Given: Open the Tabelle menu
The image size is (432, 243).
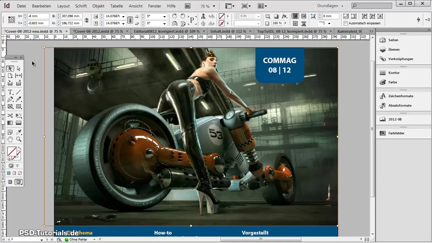Looking at the screenshot, I should (116, 6).
